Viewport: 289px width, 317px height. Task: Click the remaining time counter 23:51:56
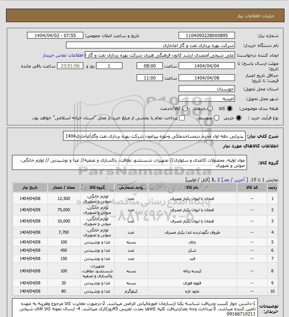coord(70,66)
